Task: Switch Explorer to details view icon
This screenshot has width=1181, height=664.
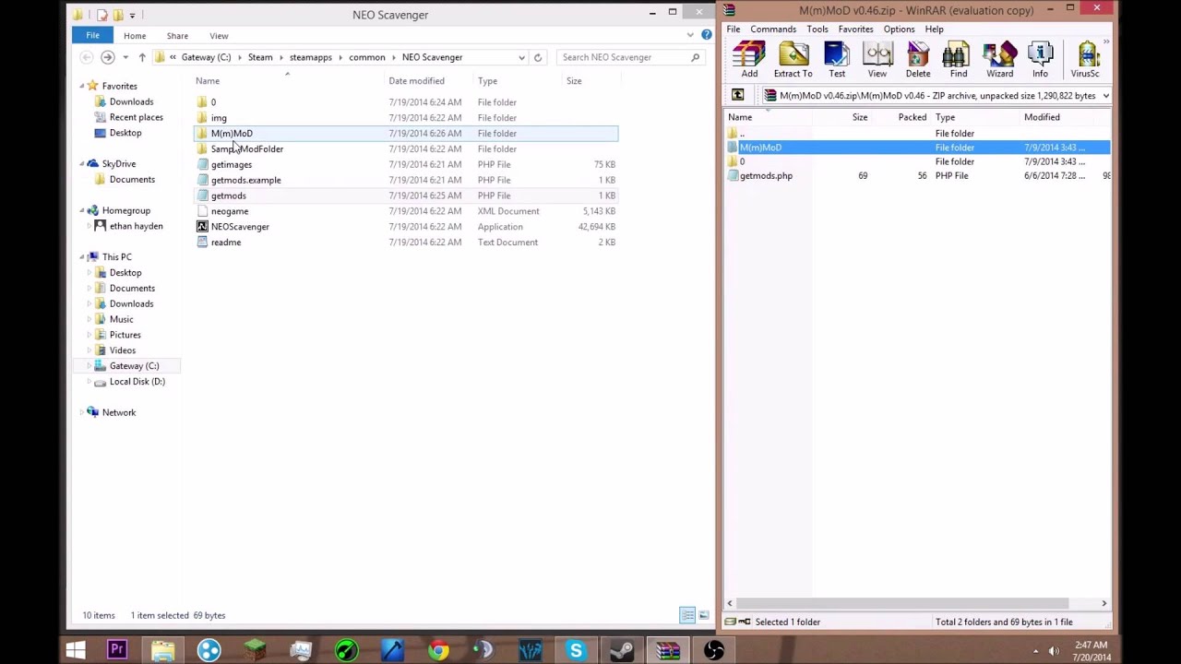Action: [x=687, y=615]
